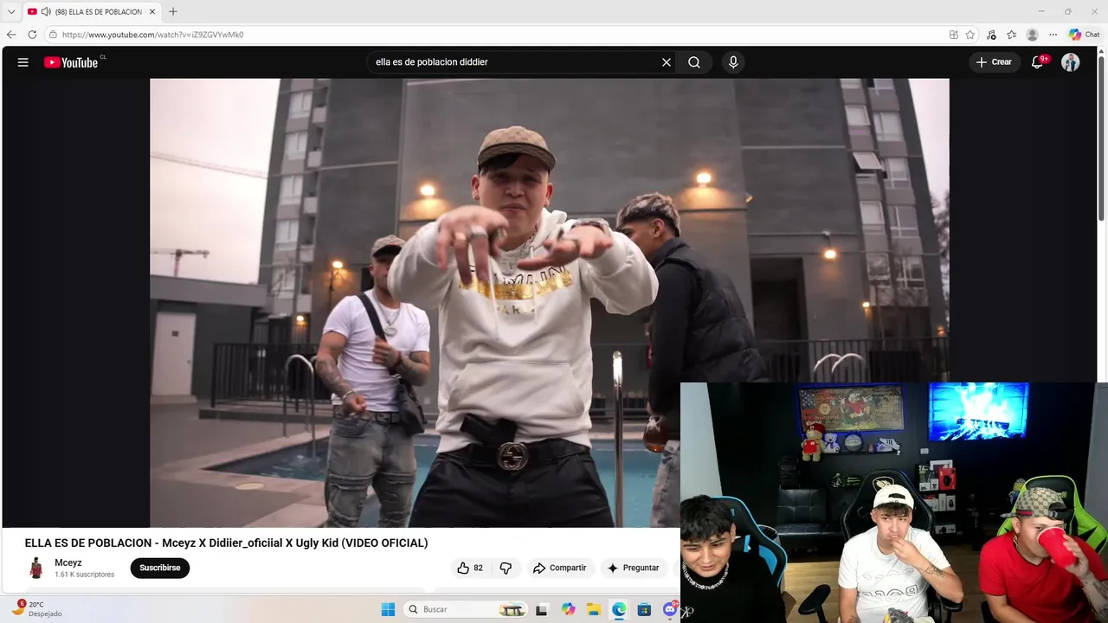Screen dimensions: 1108x623
Task: Click the Crear button
Action: [994, 62]
